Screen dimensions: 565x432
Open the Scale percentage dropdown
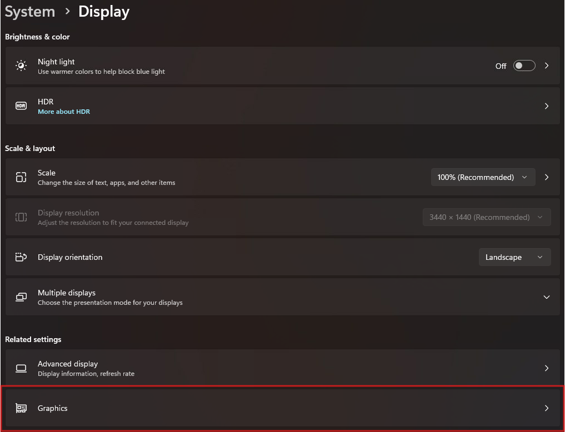click(483, 177)
